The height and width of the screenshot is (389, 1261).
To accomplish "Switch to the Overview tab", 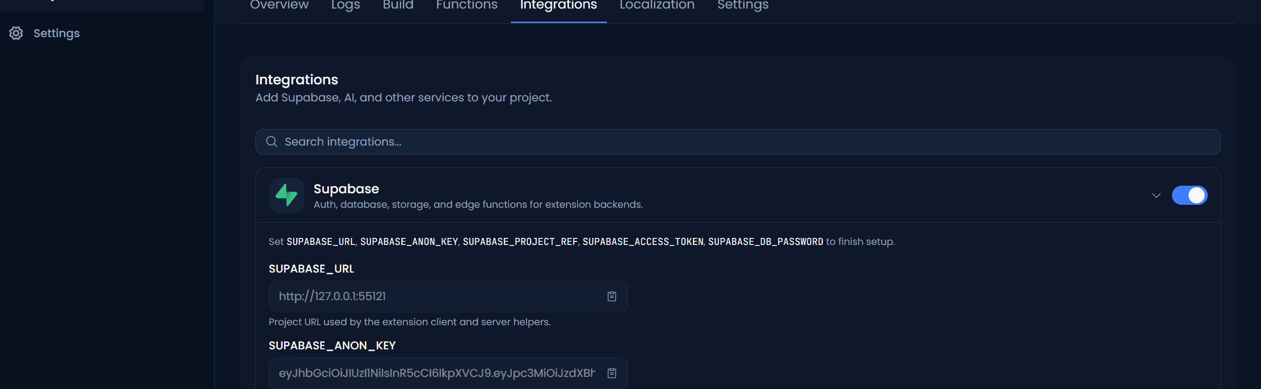I will [x=279, y=5].
